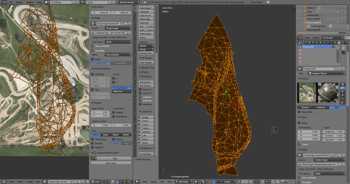Open the Help menu
Viewport: 350px width, 184px height.
click(x=39, y=2)
